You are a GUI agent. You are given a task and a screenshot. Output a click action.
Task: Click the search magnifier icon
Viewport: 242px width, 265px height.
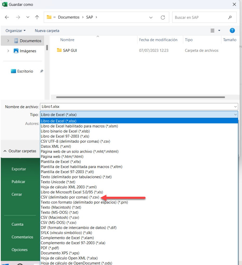230,17
